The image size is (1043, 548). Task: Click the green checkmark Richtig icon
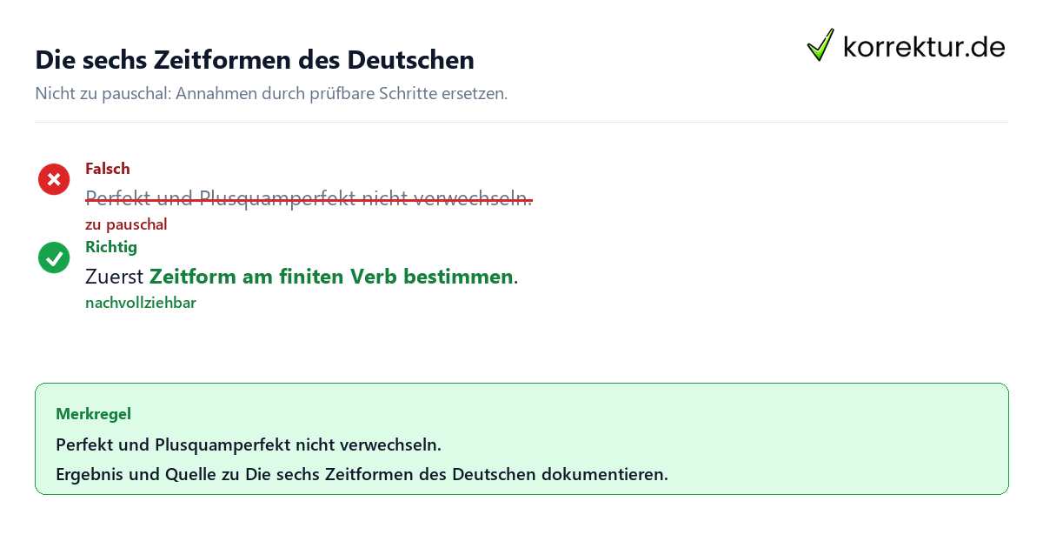point(54,257)
